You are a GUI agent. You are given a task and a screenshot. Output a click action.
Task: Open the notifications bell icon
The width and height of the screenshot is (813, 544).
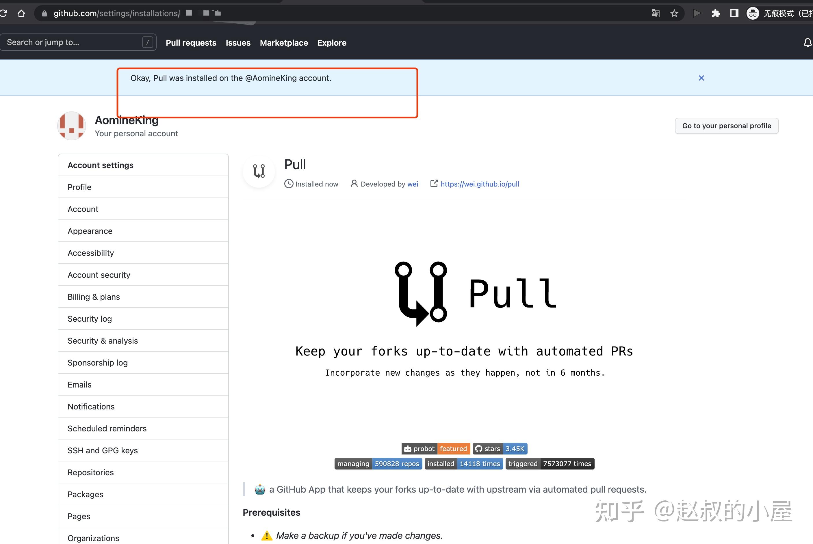[807, 42]
